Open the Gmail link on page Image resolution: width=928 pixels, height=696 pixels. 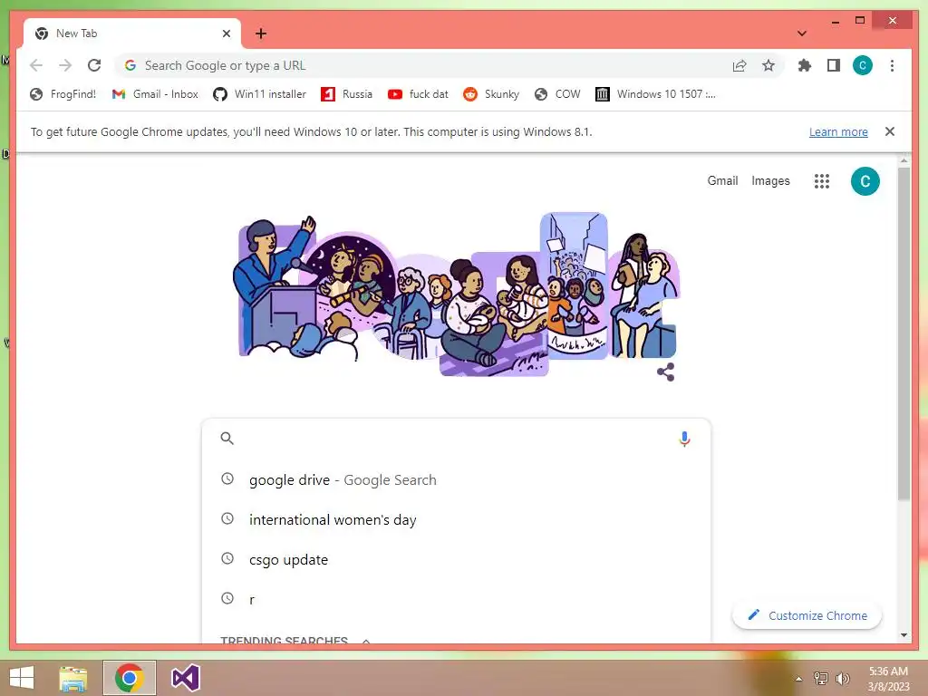pyautogui.click(x=722, y=181)
